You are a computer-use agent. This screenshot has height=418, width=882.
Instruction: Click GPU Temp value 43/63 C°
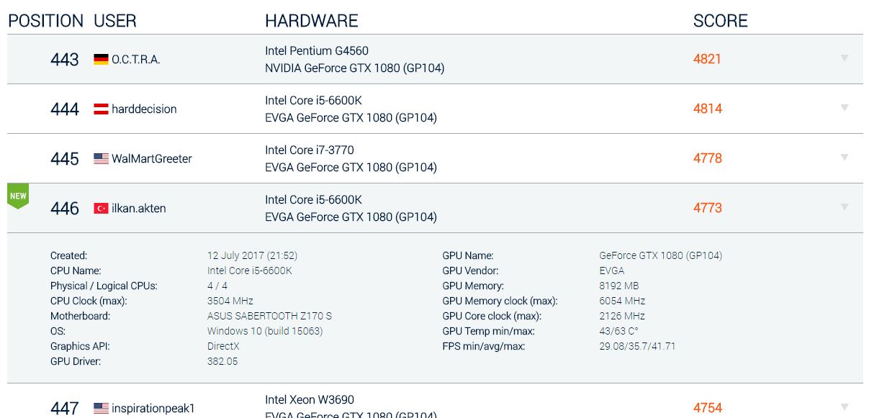click(x=619, y=331)
